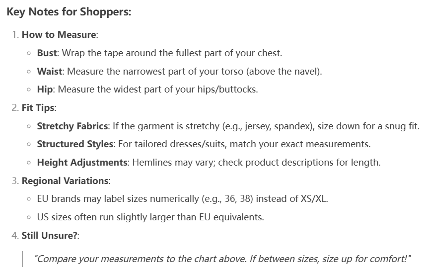Click the 'Key Notes for Shoppers' heading
Image resolution: width=426 pixels, height=277 pixels.
(69, 12)
